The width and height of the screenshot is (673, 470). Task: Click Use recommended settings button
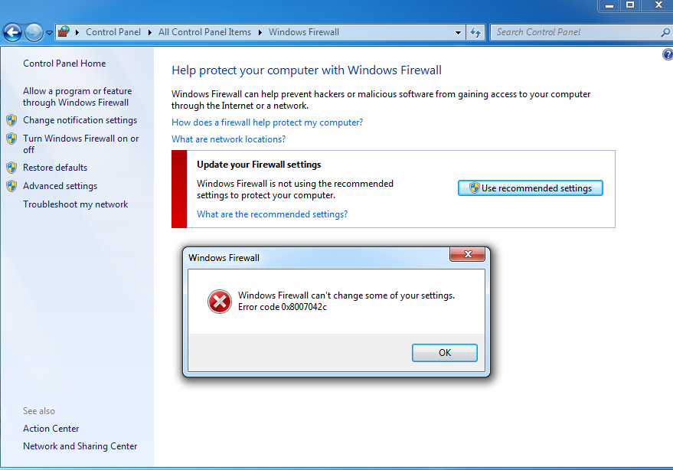coord(531,188)
